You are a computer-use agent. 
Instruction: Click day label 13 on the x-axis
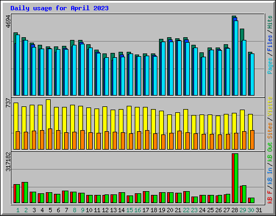(x=113, y=210)
